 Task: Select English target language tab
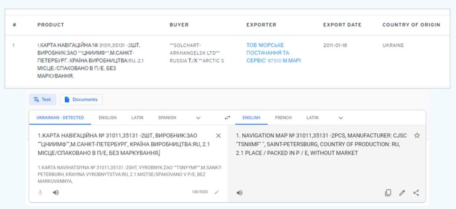click(x=251, y=118)
